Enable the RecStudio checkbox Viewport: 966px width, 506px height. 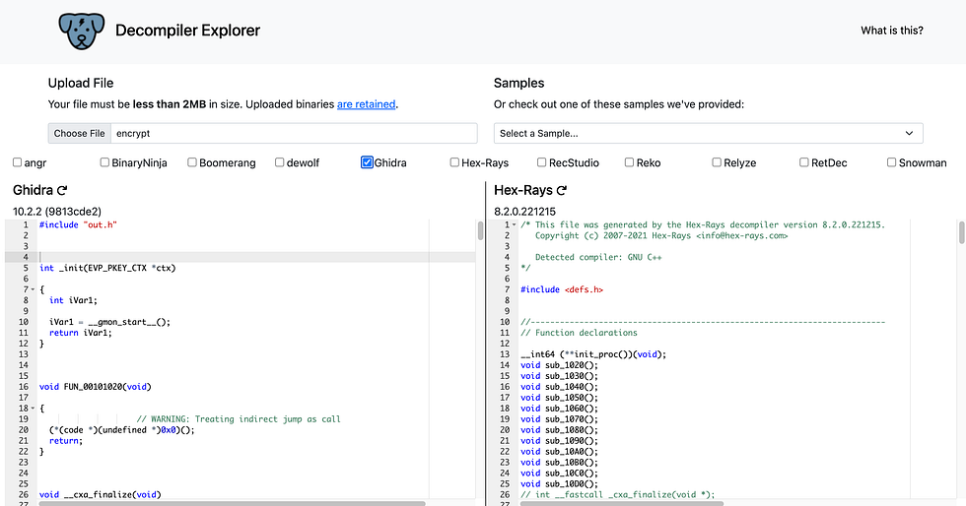click(541, 162)
